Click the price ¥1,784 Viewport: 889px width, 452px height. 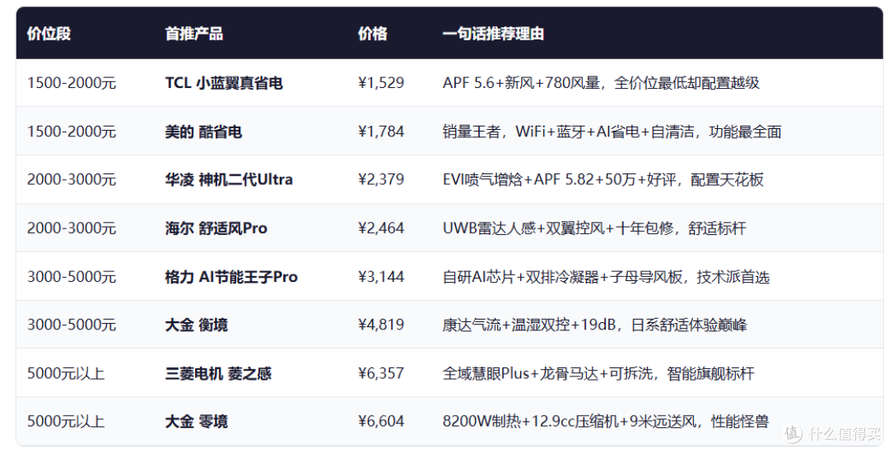point(381,131)
